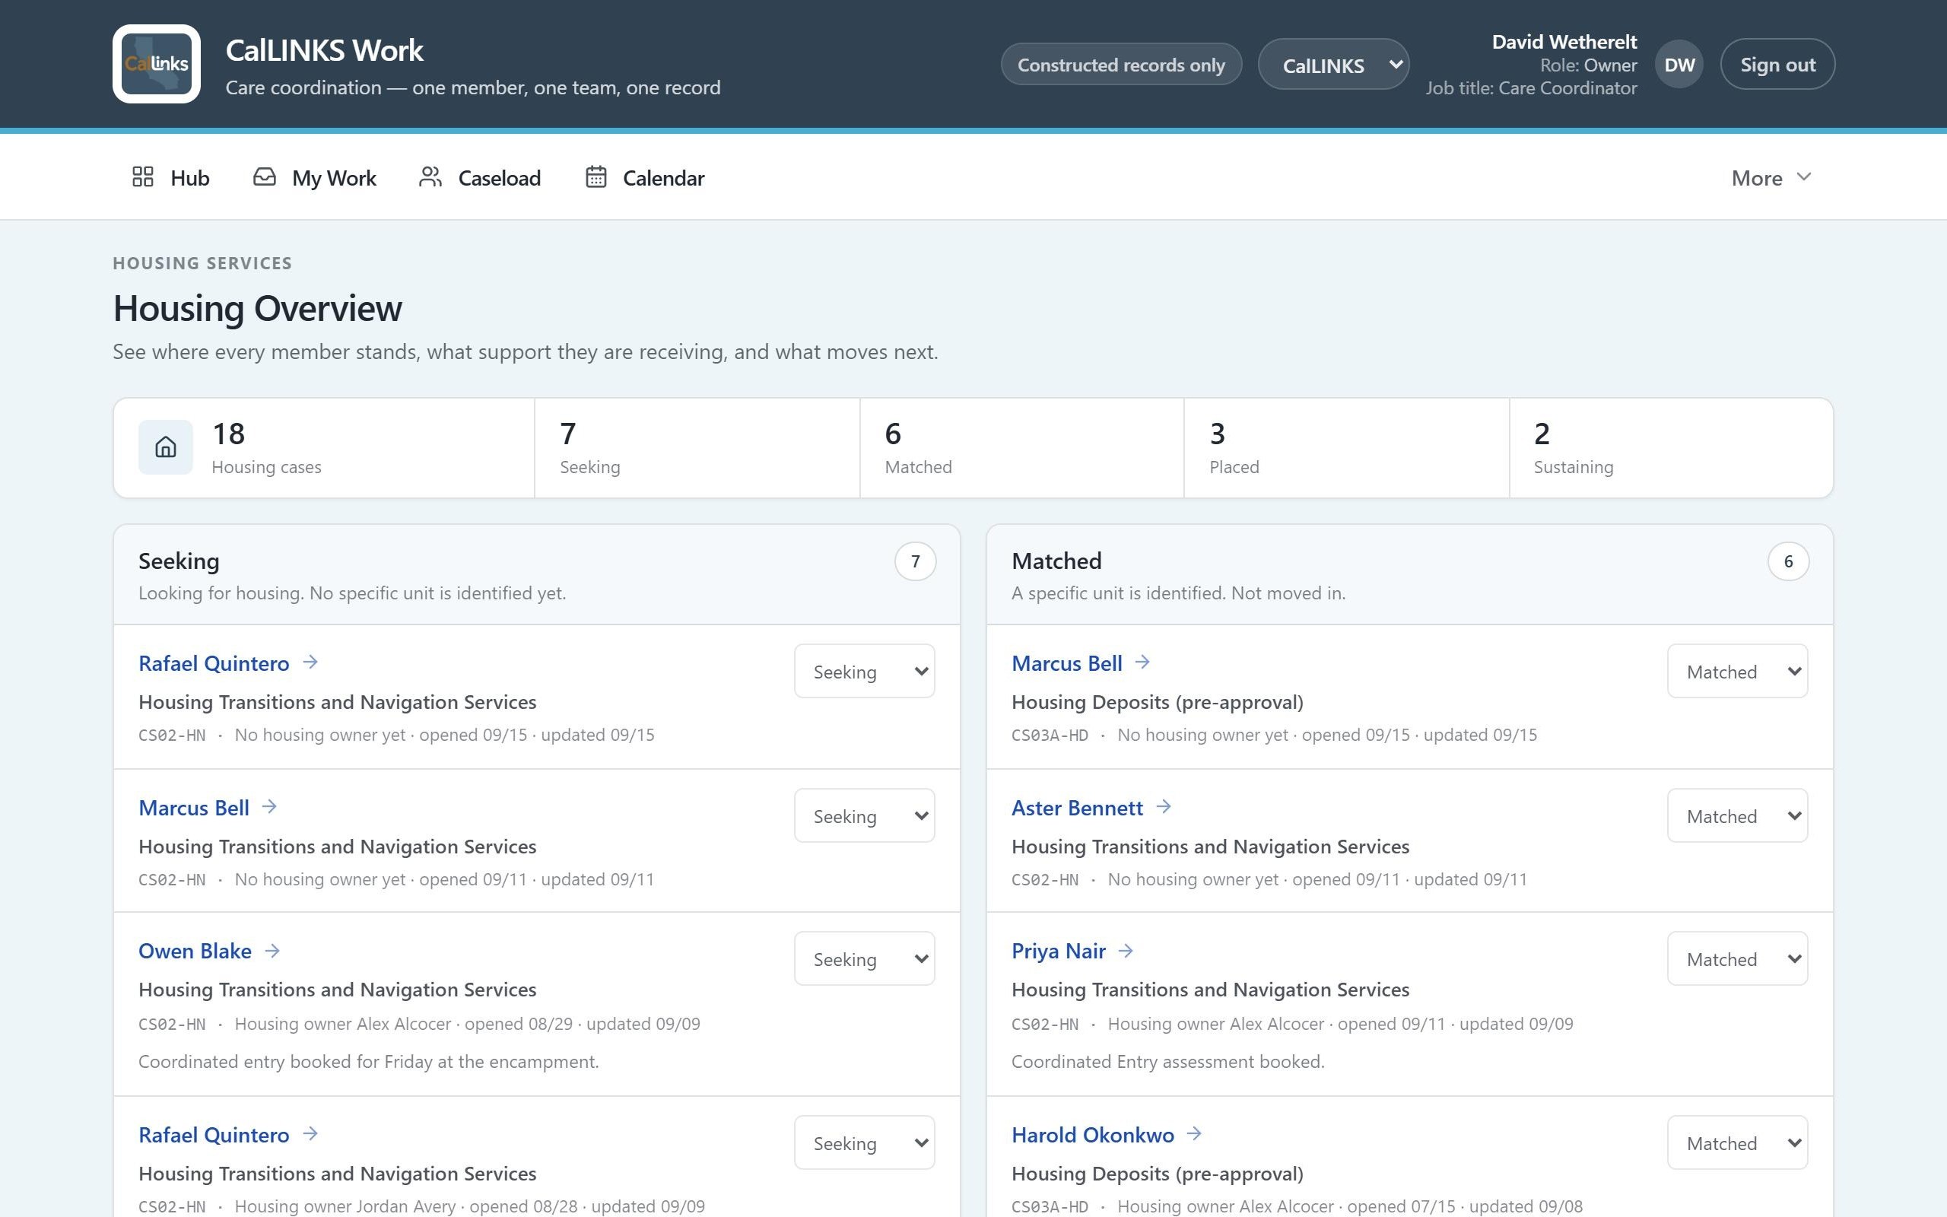Open the Calendar page
Image resolution: width=1947 pixels, height=1217 pixels.
pos(645,178)
